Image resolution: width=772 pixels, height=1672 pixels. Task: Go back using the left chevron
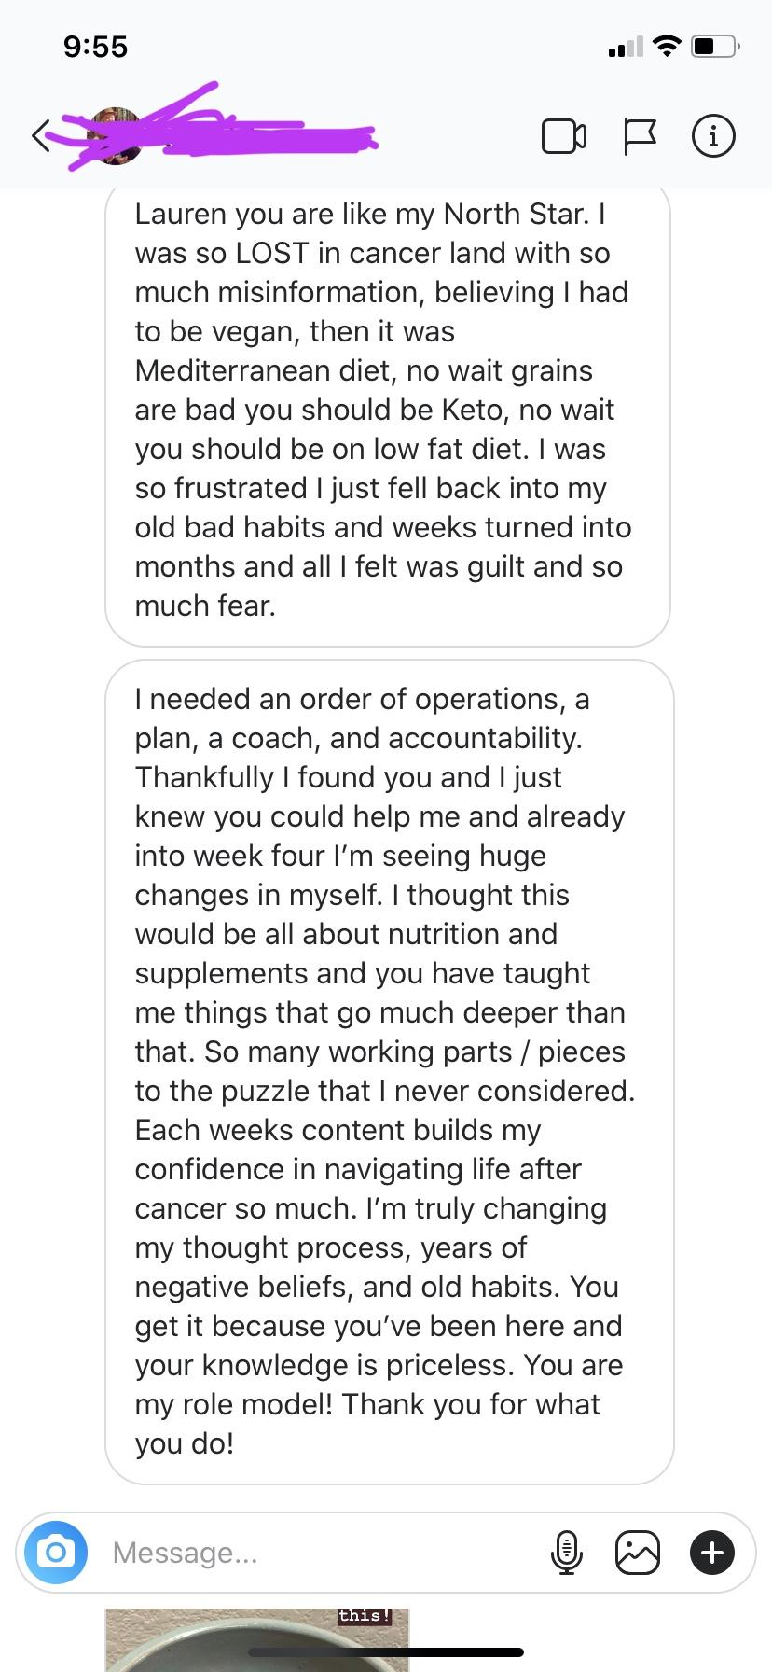(41, 137)
